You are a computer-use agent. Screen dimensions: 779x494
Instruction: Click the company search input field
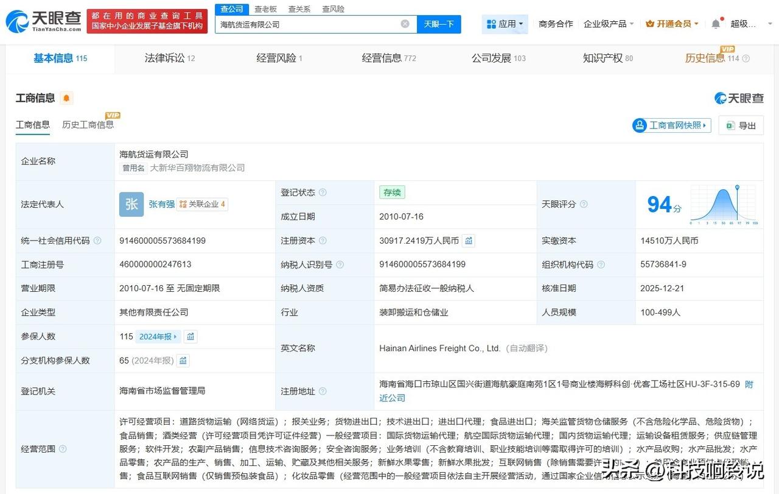point(307,24)
